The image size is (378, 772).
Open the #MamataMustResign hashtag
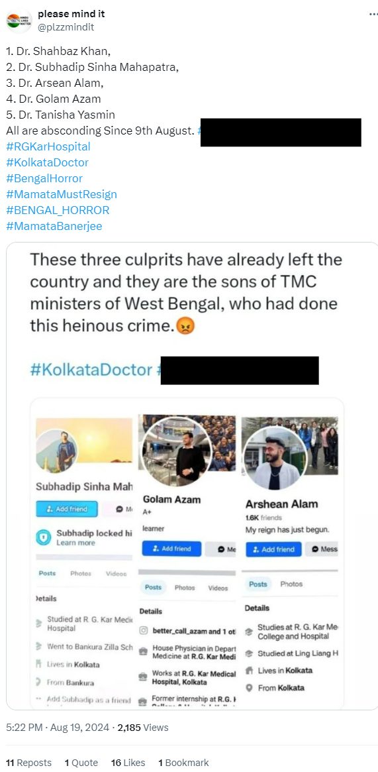point(62,194)
